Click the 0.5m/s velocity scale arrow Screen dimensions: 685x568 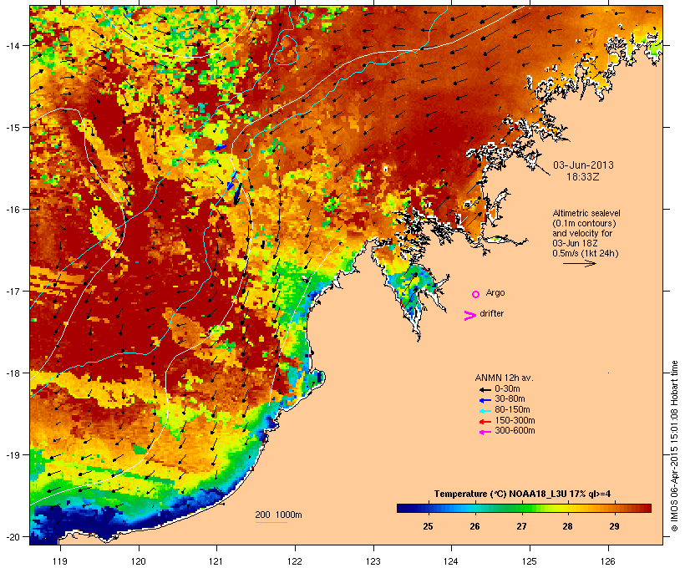coord(579,263)
